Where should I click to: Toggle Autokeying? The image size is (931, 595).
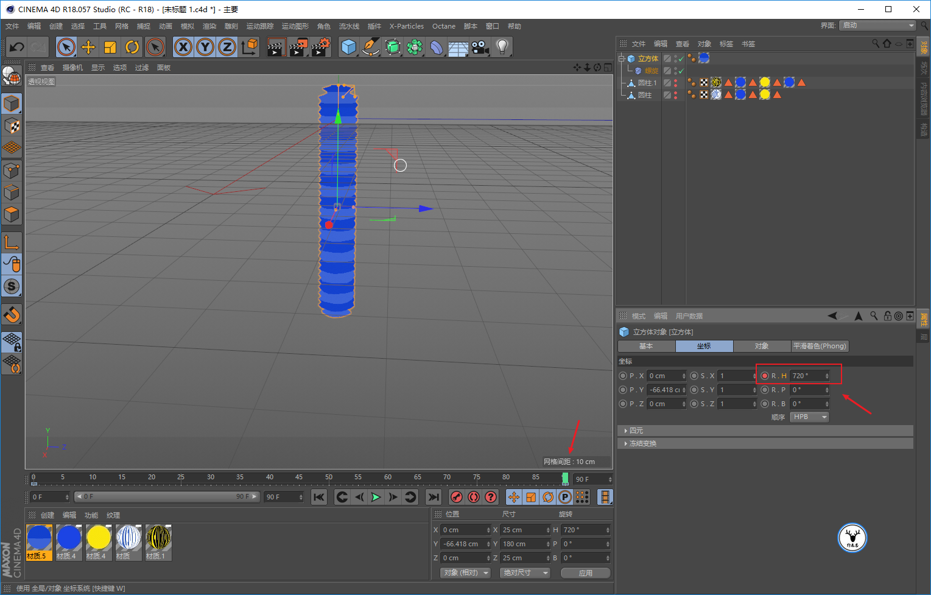[474, 498]
